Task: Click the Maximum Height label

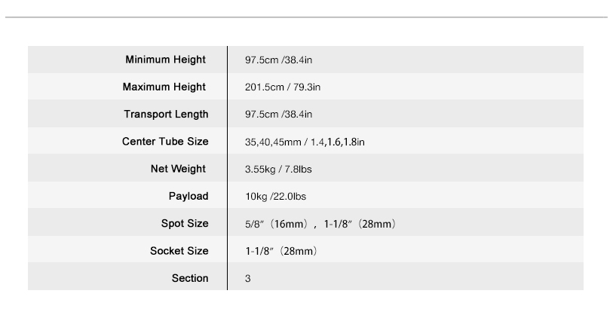Action: pyautogui.click(x=164, y=87)
